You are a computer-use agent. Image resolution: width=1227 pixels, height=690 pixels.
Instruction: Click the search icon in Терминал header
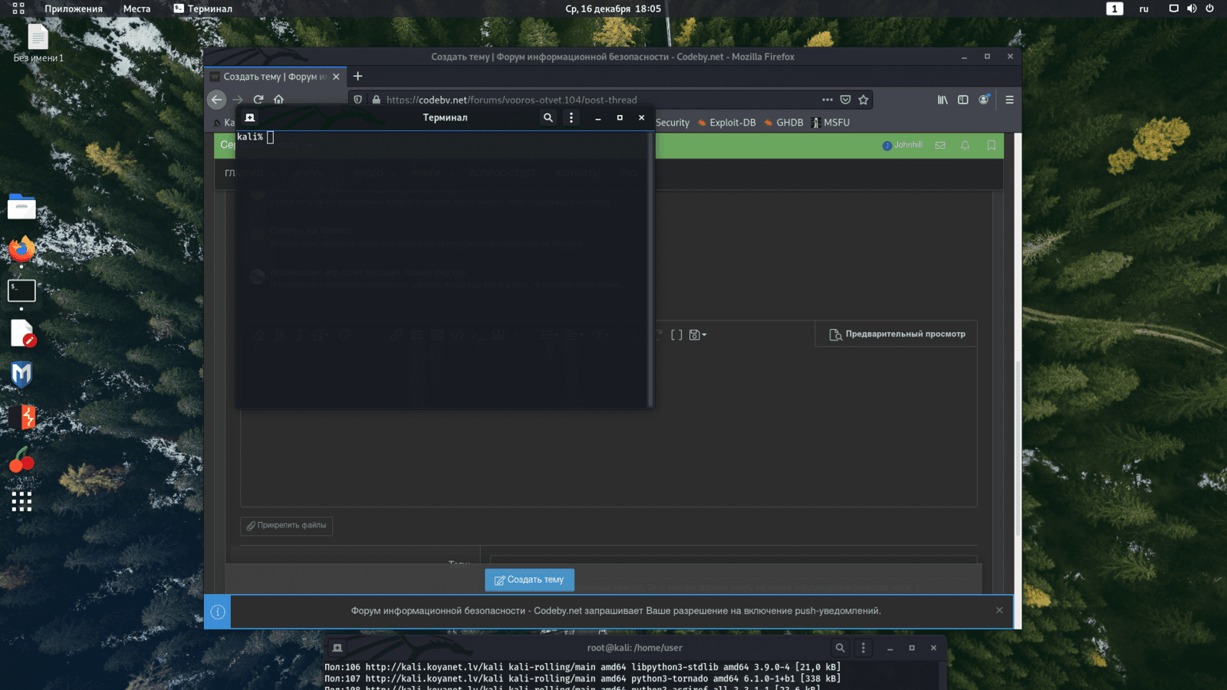tap(548, 117)
